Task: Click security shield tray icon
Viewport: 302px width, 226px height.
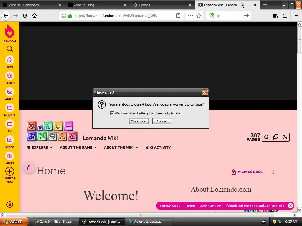Action: click(x=275, y=222)
